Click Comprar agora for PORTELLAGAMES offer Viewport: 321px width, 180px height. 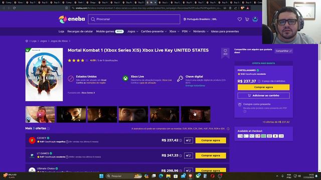tap(263, 87)
